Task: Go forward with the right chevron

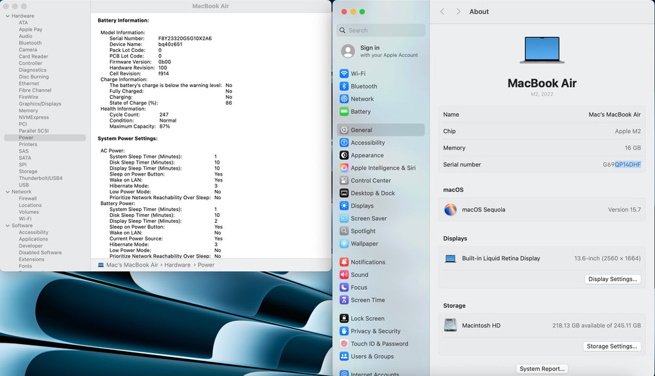Action: 458,12
